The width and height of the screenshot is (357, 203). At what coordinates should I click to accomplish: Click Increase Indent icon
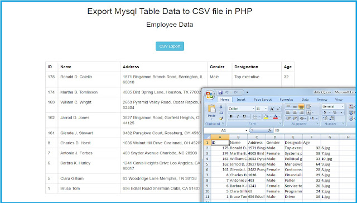tap(295, 119)
